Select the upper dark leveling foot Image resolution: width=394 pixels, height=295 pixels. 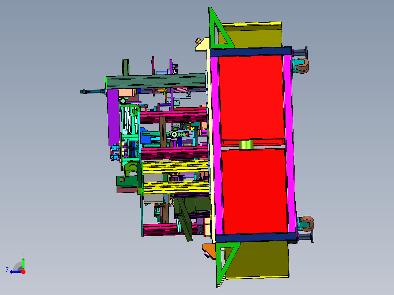300,52
